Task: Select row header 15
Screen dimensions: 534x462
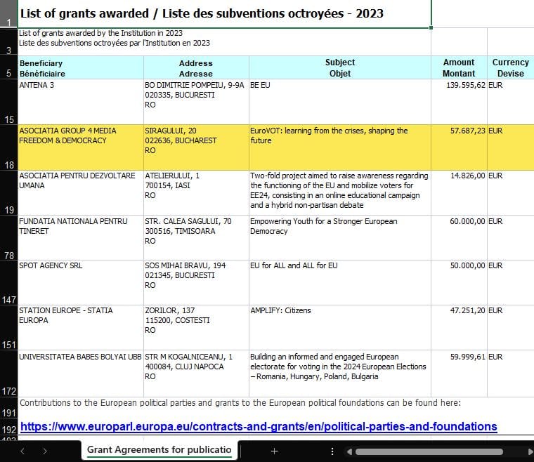Action: [9, 102]
